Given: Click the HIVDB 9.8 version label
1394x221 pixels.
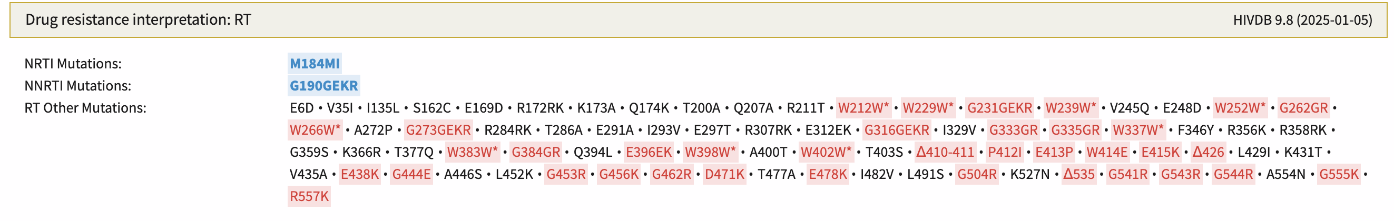Looking at the screenshot, I should 1302,20.
